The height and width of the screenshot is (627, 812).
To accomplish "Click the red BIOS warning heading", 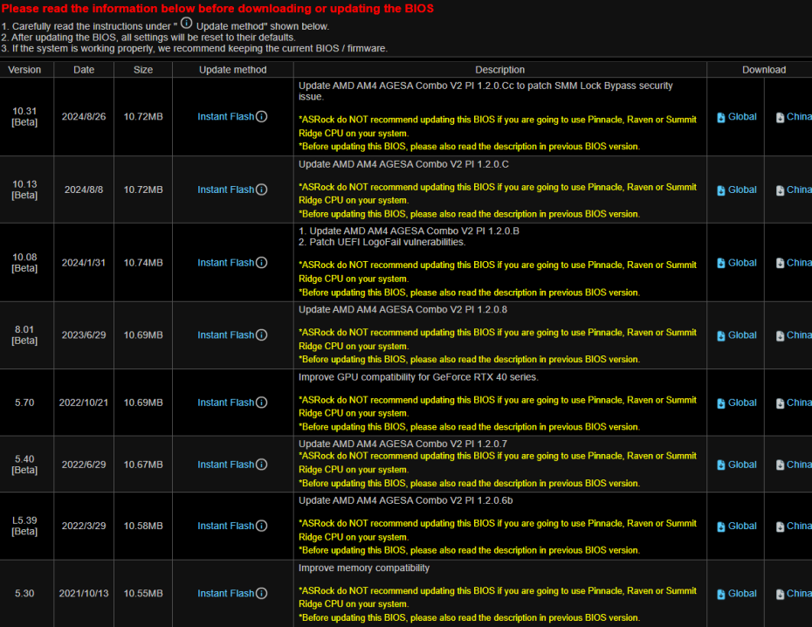I will pyautogui.click(x=217, y=8).
